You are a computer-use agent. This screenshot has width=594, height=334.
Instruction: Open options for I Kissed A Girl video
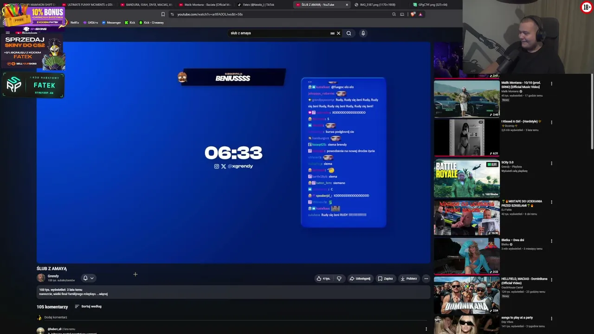coord(551,122)
